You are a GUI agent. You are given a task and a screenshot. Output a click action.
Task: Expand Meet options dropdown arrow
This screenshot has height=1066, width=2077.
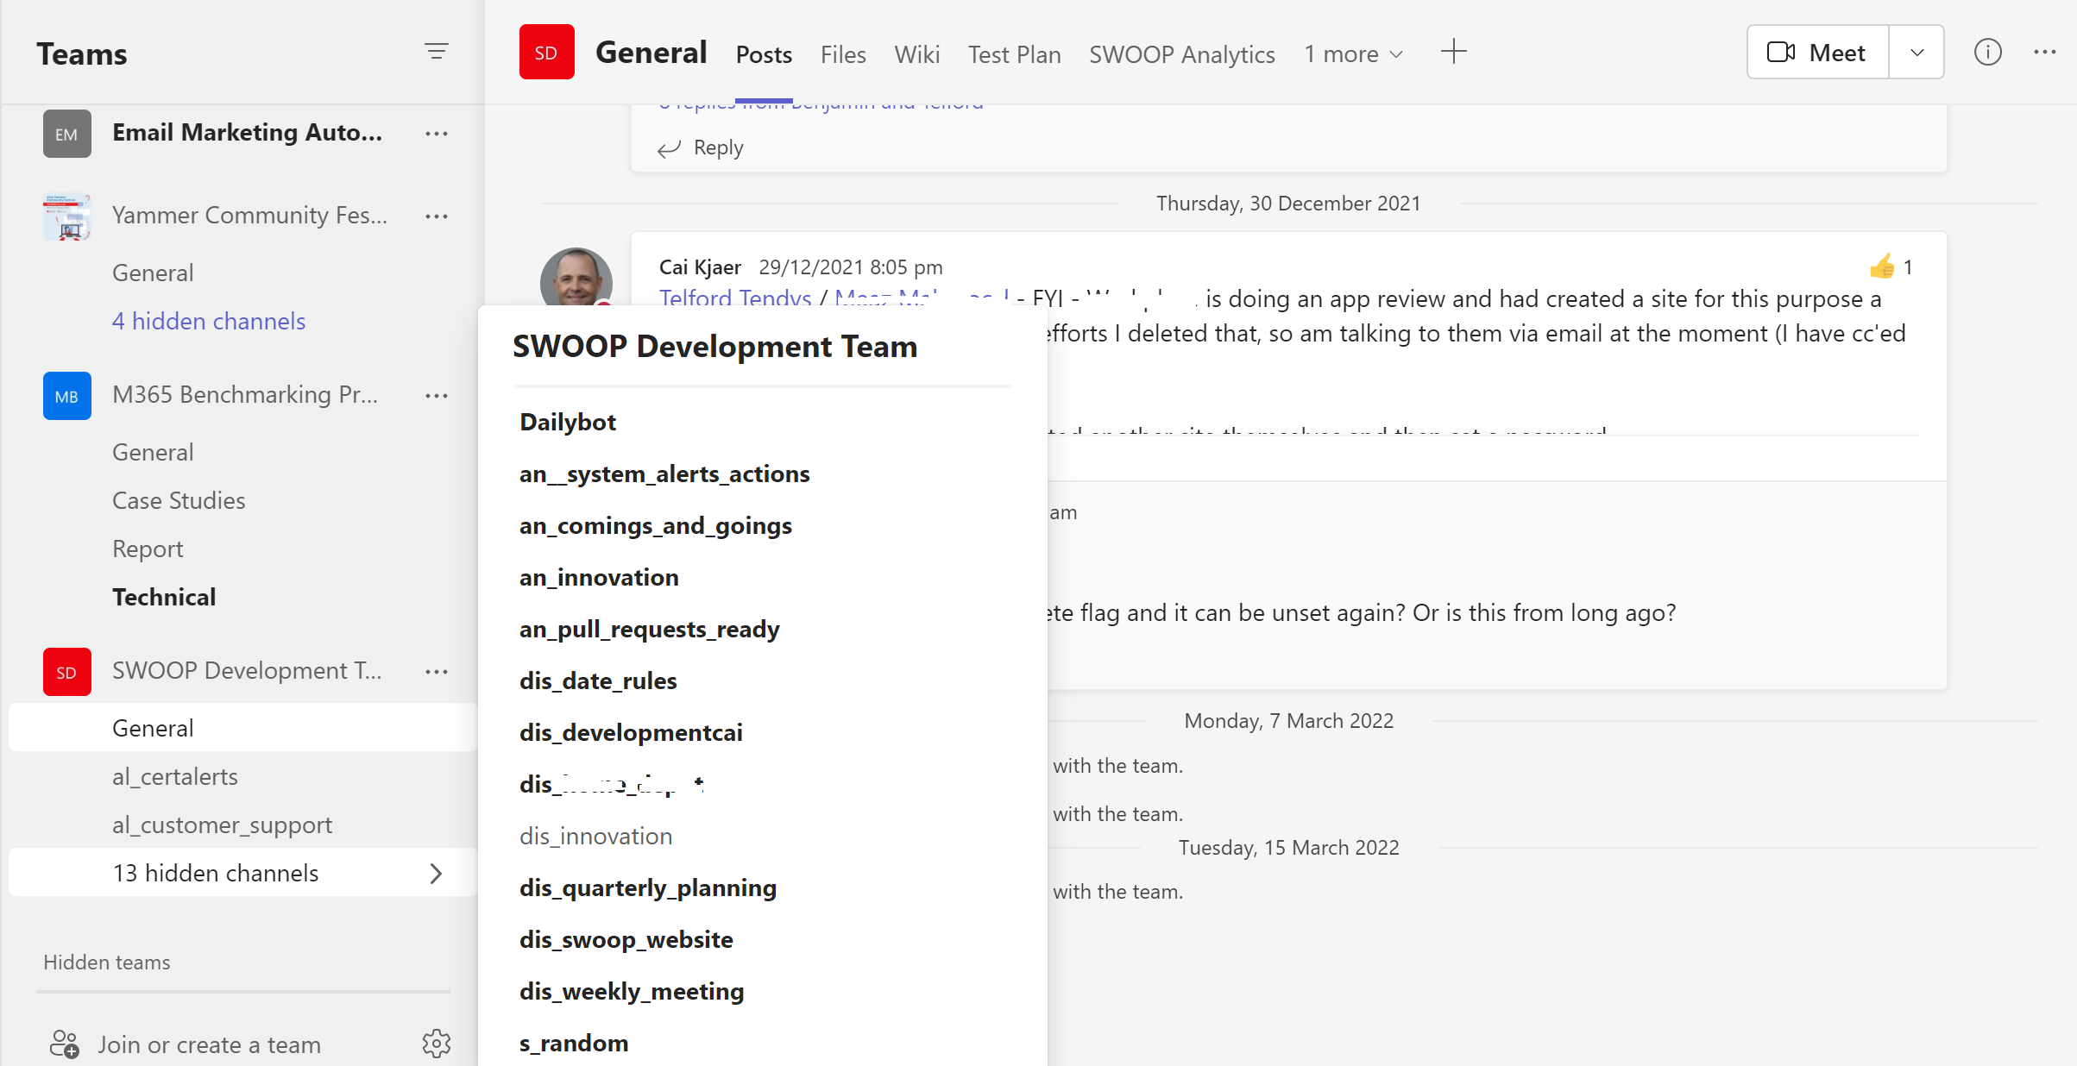pos(1917,53)
